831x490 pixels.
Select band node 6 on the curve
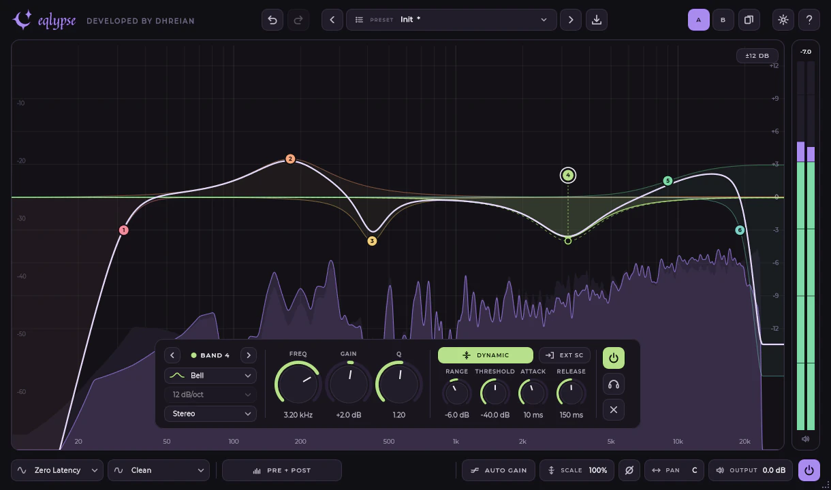click(x=740, y=230)
